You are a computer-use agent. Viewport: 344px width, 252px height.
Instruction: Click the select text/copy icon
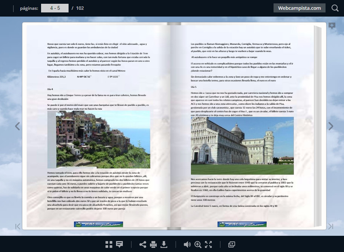(232, 244)
